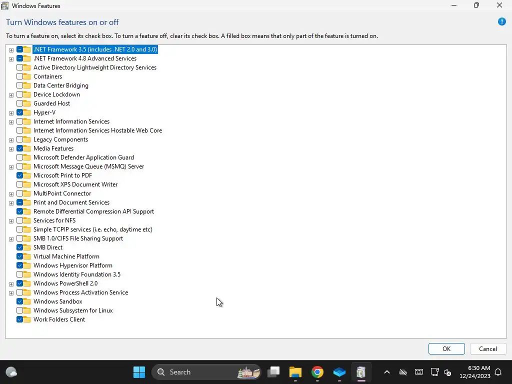The height and width of the screenshot is (384, 512).
Task: Expand the Legacy Components node
Action: [11, 140]
